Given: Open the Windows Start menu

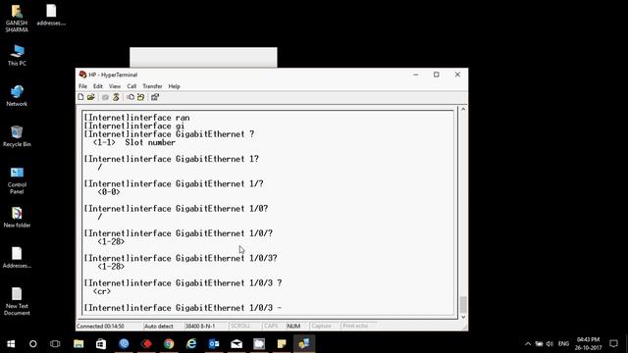Looking at the screenshot, I should tap(11, 344).
